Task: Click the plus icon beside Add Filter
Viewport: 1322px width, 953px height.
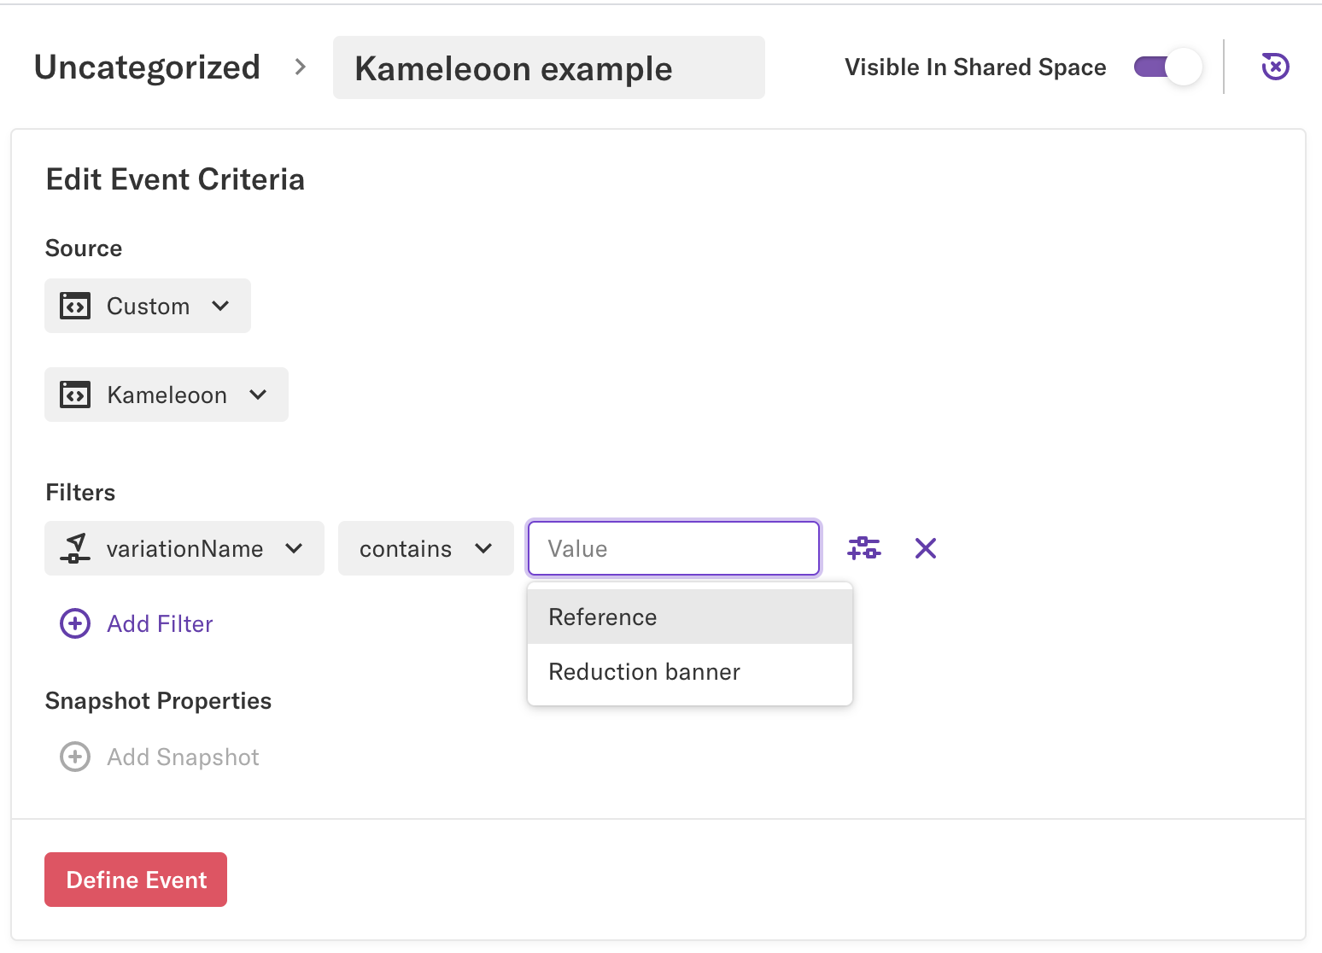Action: 75,624
